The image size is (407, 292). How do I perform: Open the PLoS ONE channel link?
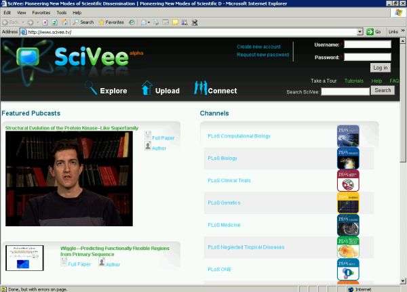point(219,270)
